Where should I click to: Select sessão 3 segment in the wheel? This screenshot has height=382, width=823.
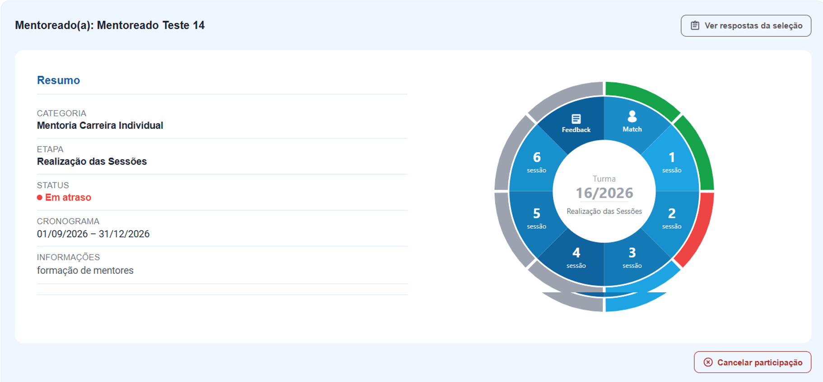point(632,258)
